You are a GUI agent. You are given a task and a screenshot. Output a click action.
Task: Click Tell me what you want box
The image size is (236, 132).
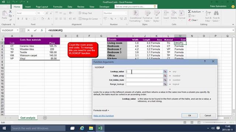coord(136,7)
